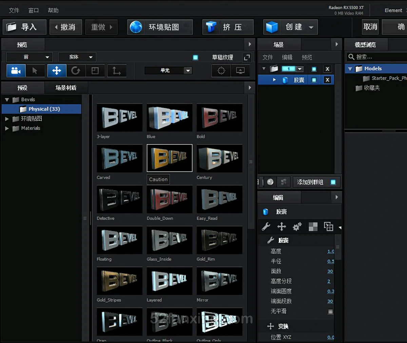The image size is (407, 343).
Task: Expand the Materials folder in the presets tree
Action: point(7,128)
